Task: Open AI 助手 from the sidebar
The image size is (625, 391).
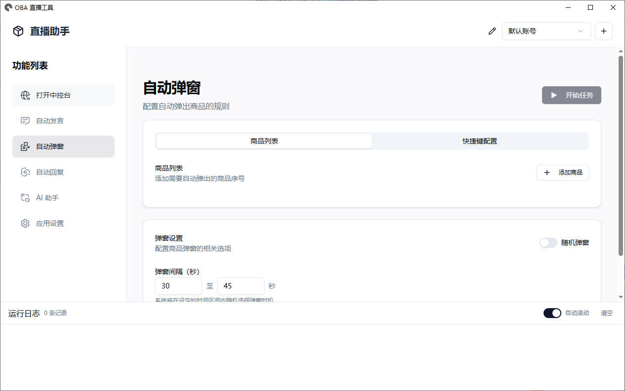Action: (x=63, y=198)
